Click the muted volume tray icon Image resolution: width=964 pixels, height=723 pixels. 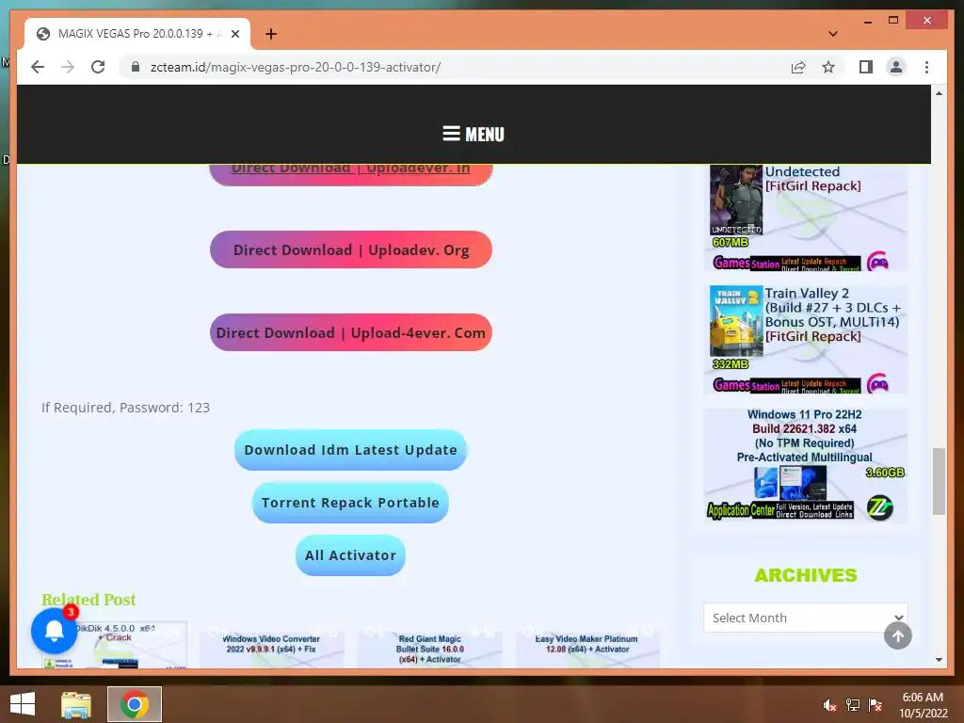point(830,704)
